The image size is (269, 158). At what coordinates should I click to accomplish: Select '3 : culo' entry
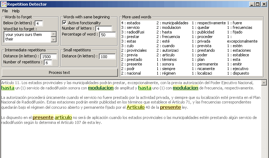pos(127,46)
